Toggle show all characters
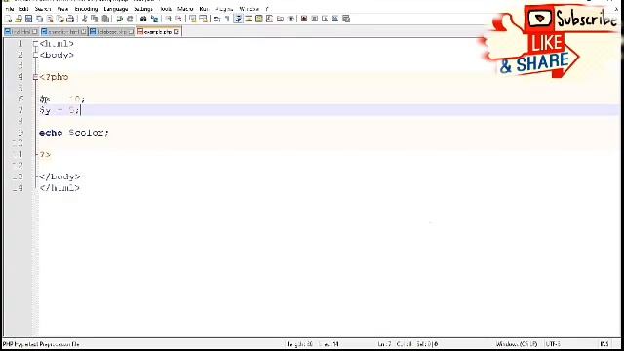Screen dimensions: 624x351 coord(227,19)
